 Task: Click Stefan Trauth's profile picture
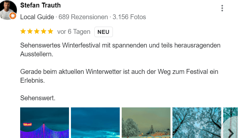coord(8,10)
